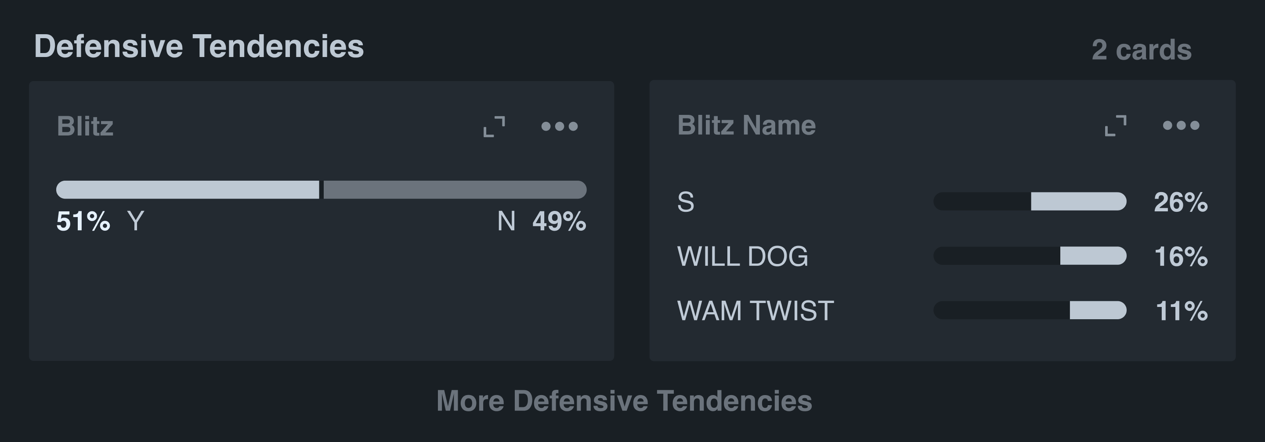This screenshot has width=1265, height=442.
Task: Expand the Blitz Name card
Action: pyautogui.click(x=1115, y=125)
